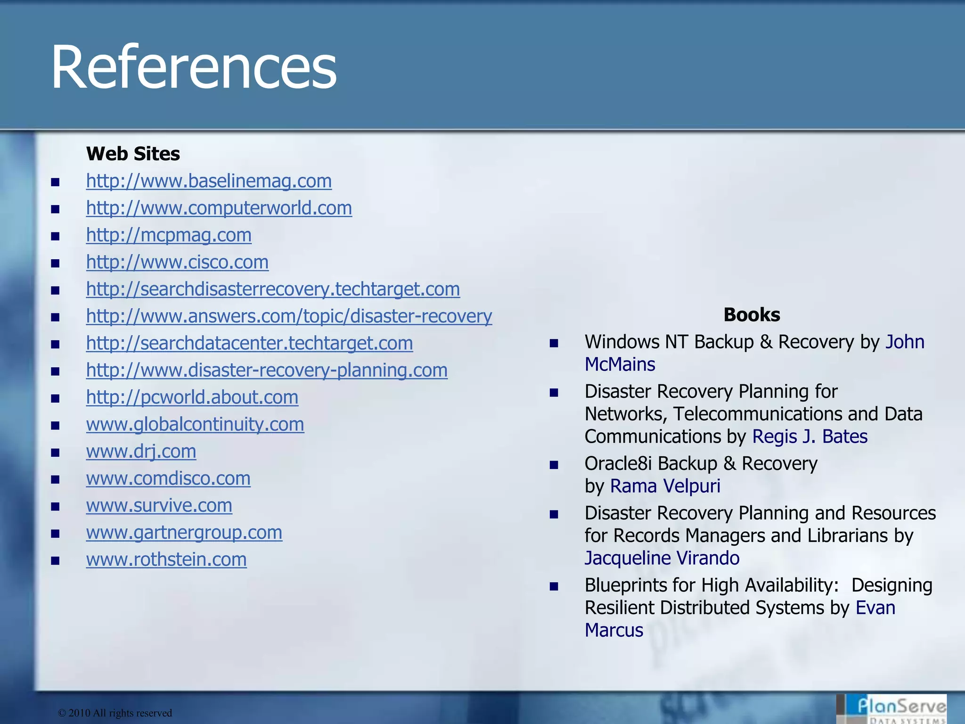Image resolution: width=965 pixels, height=724 pixels.
Task: Open the disaster-recovery-planning.com link
Action: click(x=267, y=370)
